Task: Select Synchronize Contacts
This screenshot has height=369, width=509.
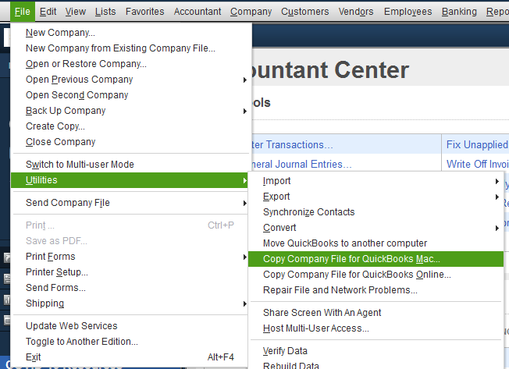Action: click(x=376, y=211)
